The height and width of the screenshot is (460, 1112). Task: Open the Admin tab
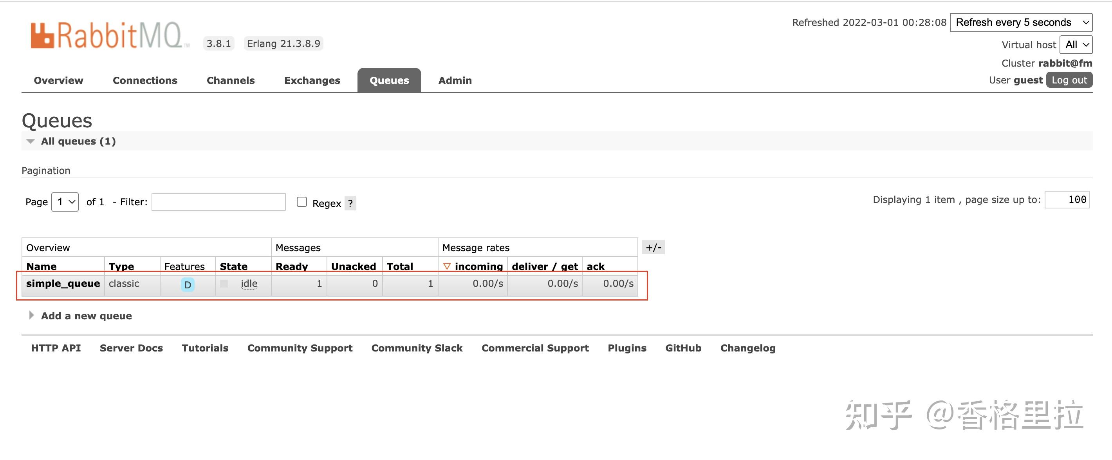click(455, 80)
